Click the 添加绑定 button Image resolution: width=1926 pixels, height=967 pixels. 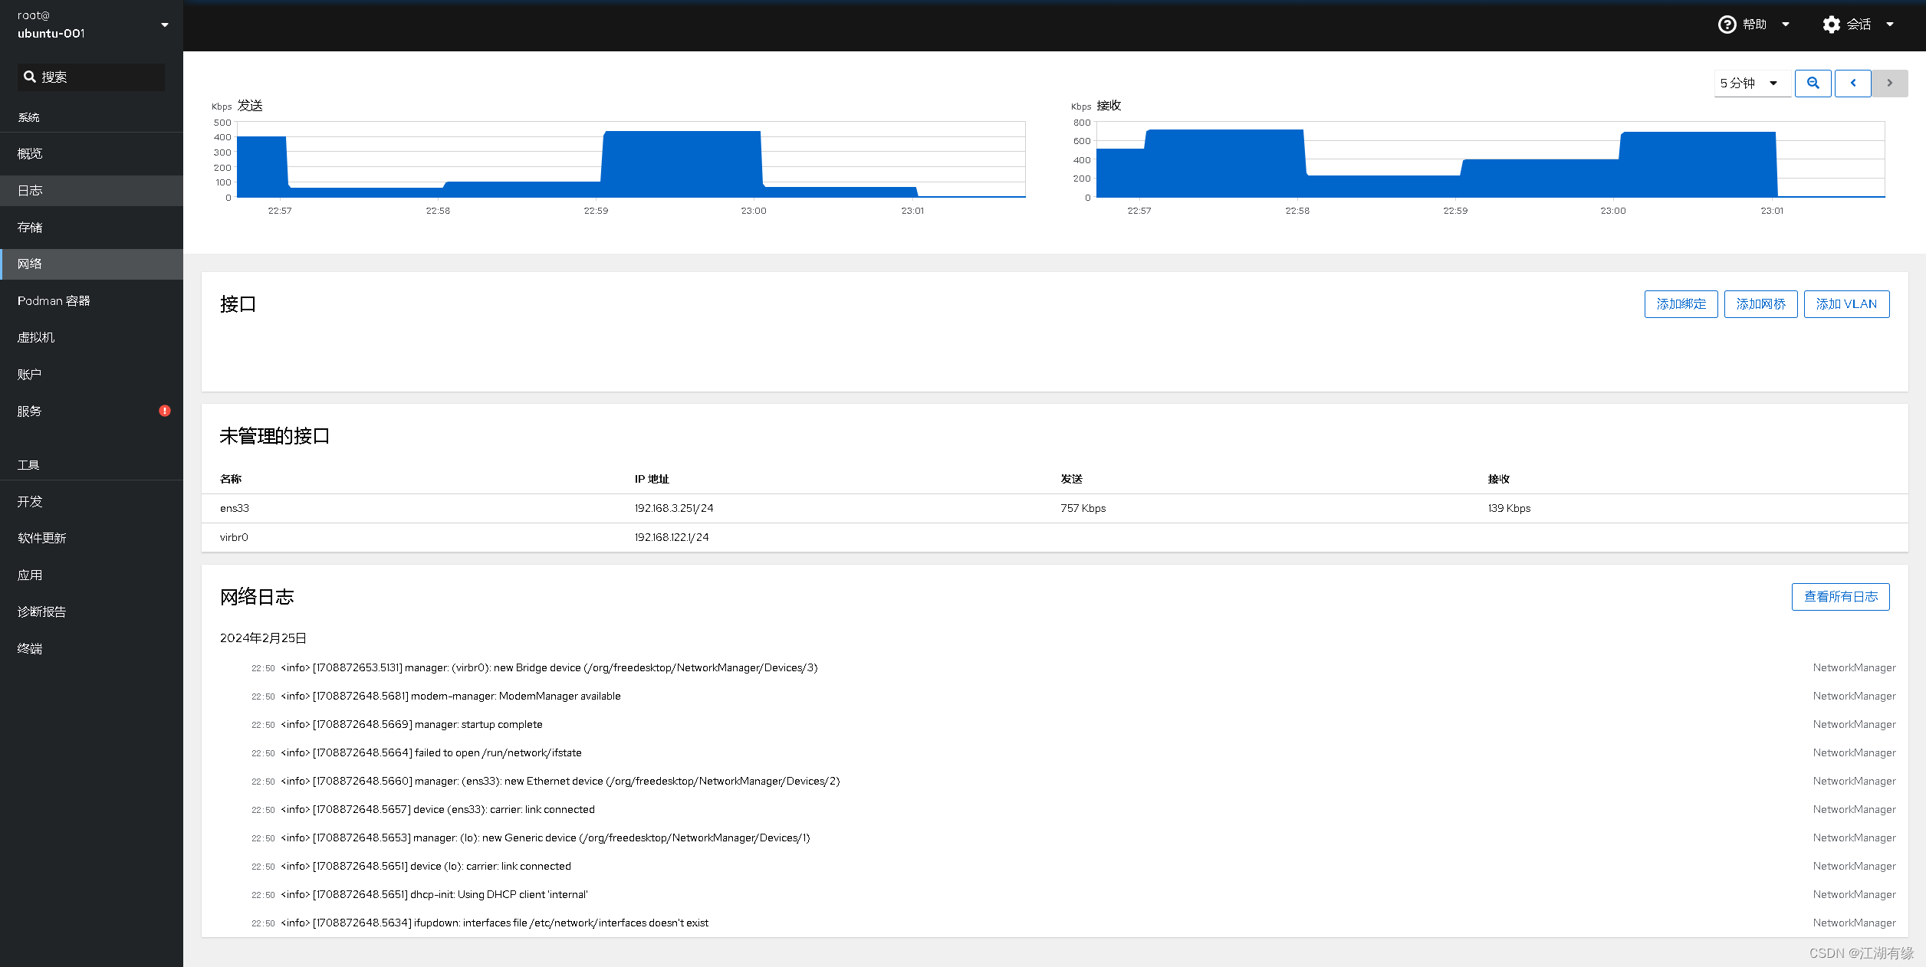click(1681, 303)
